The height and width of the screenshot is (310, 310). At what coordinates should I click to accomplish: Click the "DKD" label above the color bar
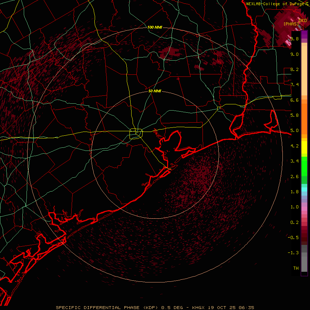303,20
